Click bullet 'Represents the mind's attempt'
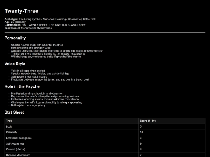 coord(45,97)
